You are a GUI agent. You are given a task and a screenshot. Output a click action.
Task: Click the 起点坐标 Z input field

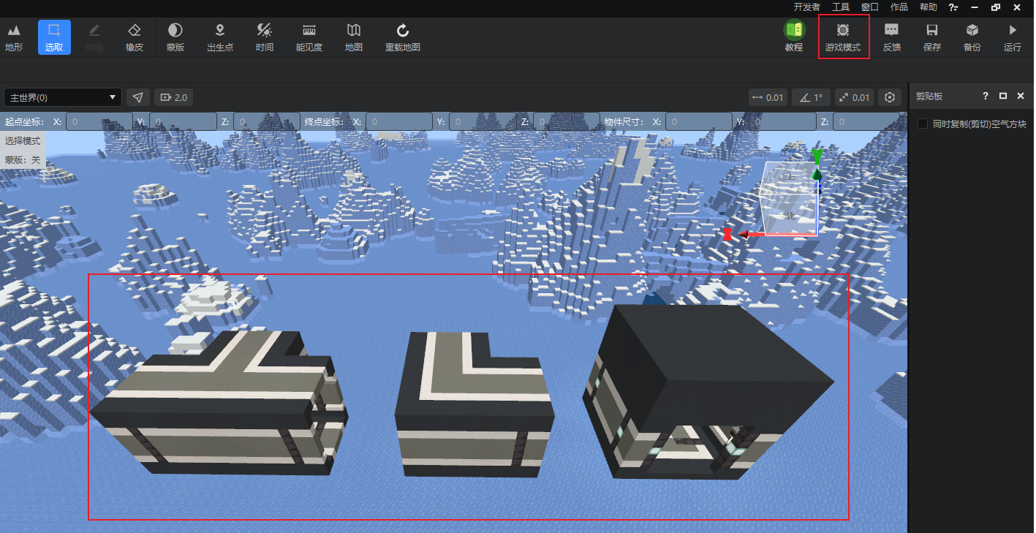coord(267,121)
